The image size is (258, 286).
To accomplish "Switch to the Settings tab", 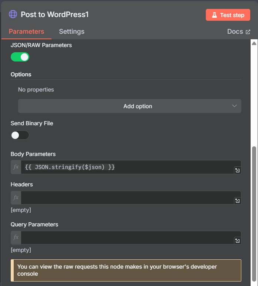I will point(71,31).
